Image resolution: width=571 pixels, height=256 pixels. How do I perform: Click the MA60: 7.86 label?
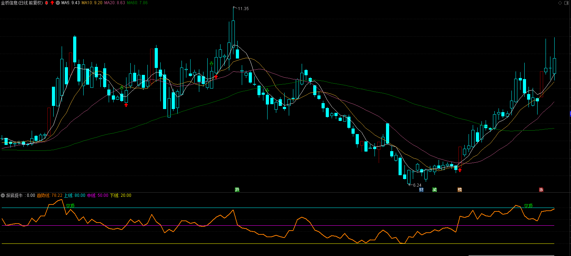coord(137,3)
